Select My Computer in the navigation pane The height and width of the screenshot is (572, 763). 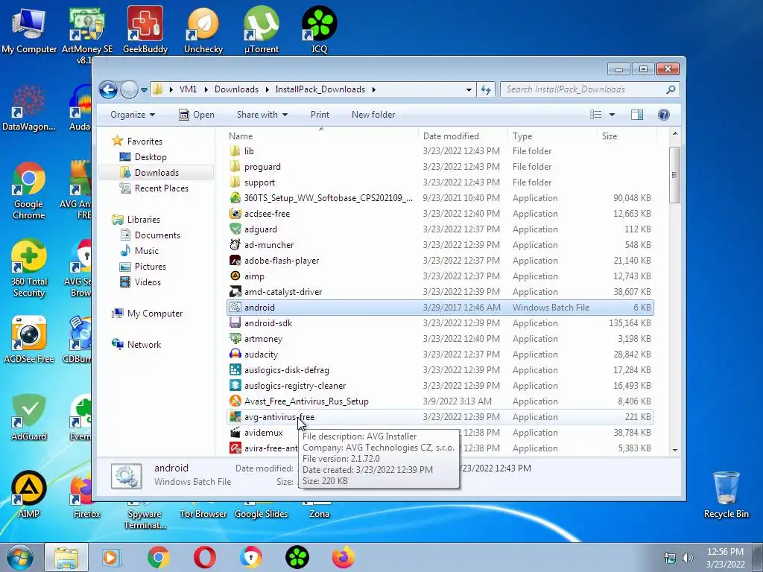(155, 314)
